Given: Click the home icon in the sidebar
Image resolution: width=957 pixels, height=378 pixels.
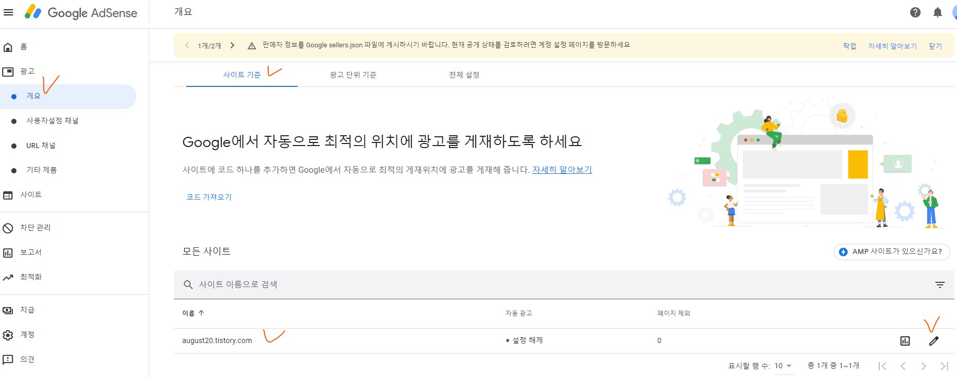Looking at the screenshot, I should point(8,47).
